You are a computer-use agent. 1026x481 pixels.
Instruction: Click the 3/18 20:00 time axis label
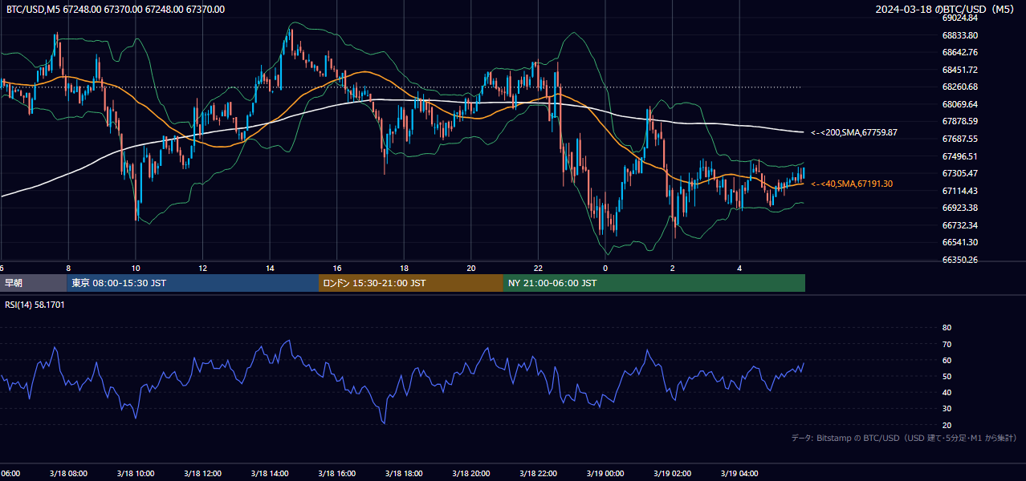(471, 474)
